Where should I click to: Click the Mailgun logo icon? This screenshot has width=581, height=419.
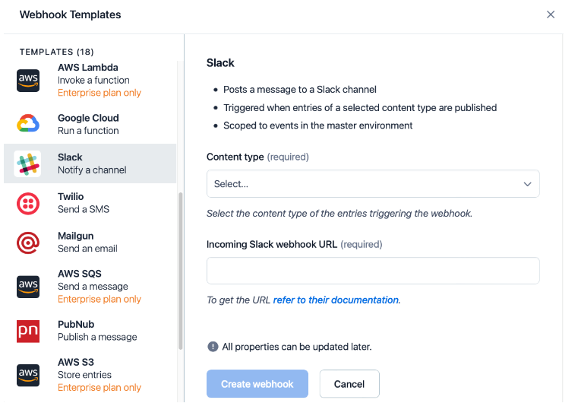click(28, 243)
